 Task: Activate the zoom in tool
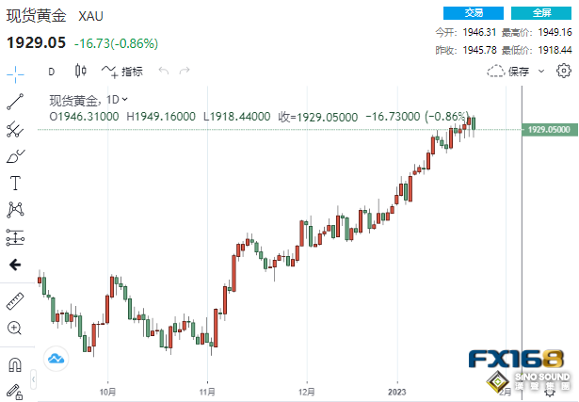tap(15, 329)
